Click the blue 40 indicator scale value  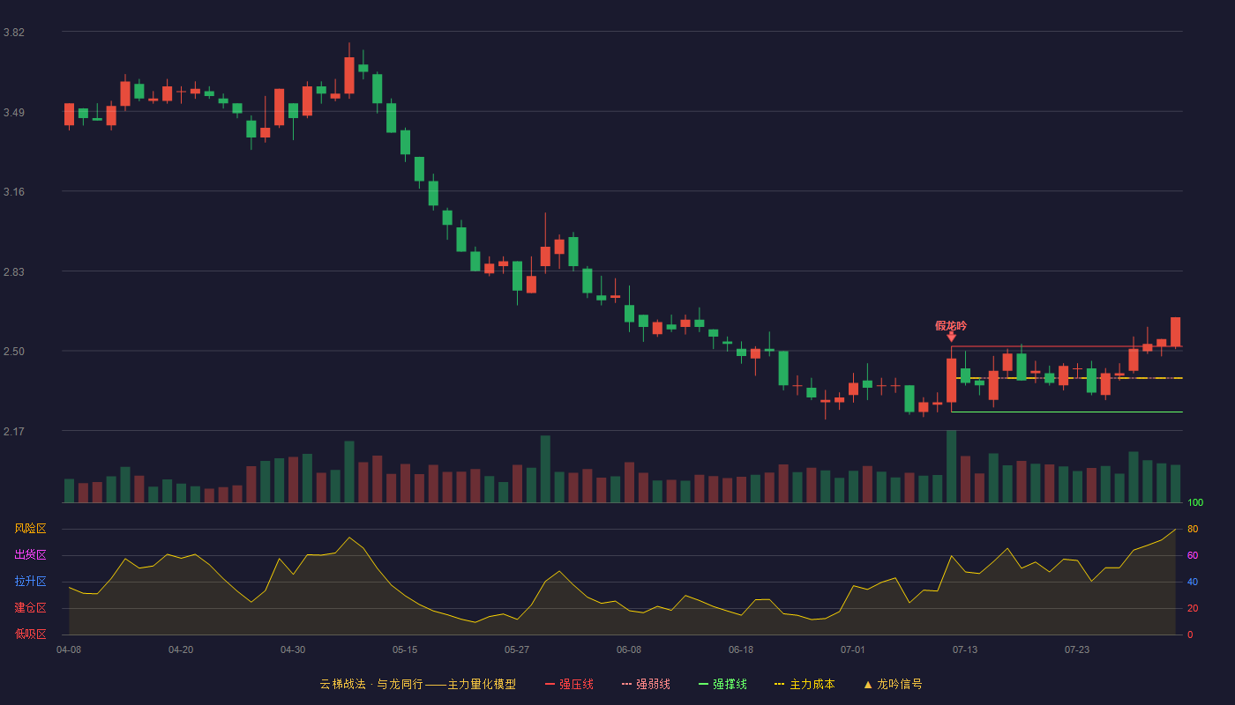pyautogui.click(x=1193, y=582)
